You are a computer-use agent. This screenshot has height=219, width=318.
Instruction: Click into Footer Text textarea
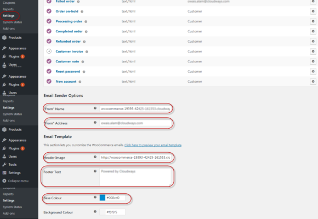(135, 177)
